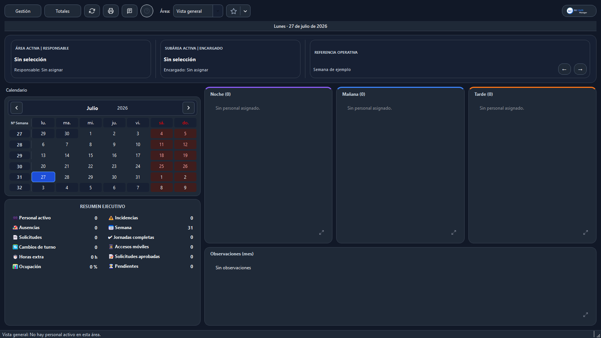601x338 pixels.
Task: Click the Jornadas completas label
Action: coord(134,237)
